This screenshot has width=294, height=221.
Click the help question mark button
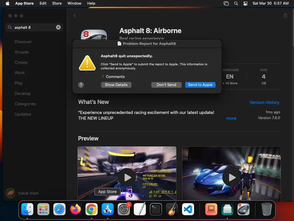(x=81, y=85)
